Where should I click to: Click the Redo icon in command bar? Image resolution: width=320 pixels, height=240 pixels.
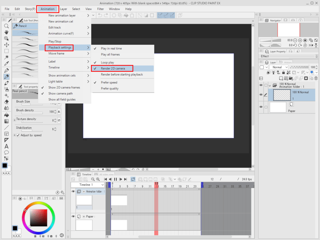(x=106, y=15)
